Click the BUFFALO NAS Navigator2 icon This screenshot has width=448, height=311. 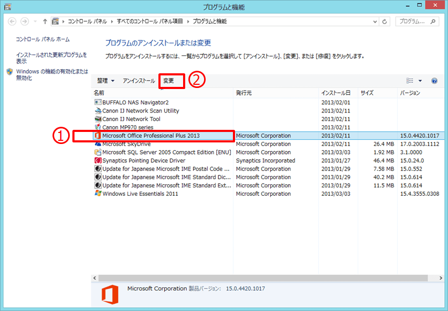[98, 102]
